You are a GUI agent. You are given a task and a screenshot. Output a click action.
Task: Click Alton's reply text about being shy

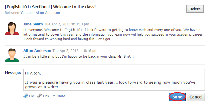click(x=79, y=56)
